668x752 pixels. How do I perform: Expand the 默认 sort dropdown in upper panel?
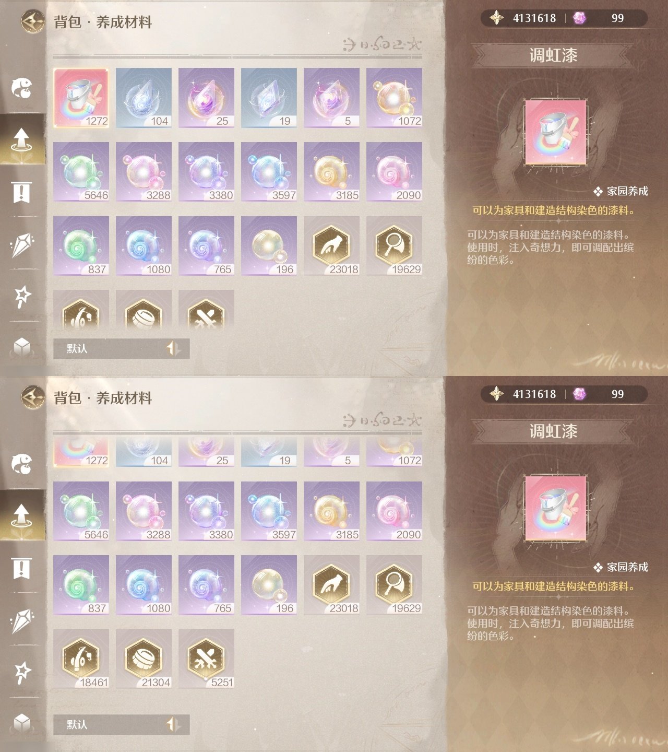pos(106,348)
